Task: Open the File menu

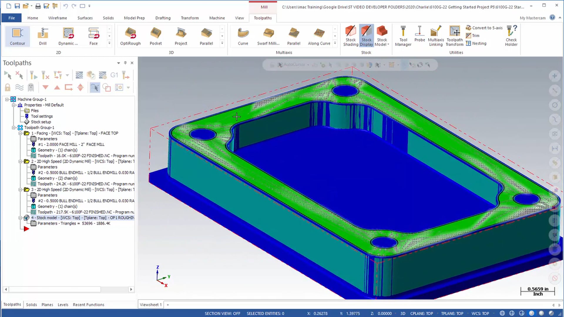Action: (x=11, y=18)
